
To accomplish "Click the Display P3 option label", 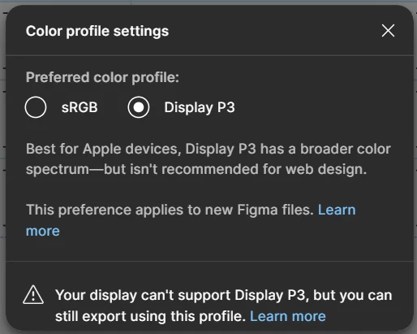I will [x=200, y=108].
